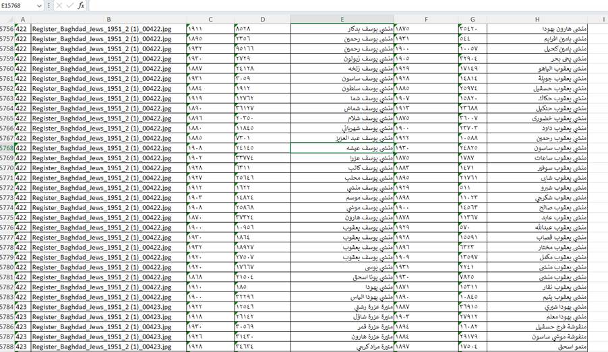Click the active cell E15768
This screenshot has width=608, height=352.
[x=342, y=147]
